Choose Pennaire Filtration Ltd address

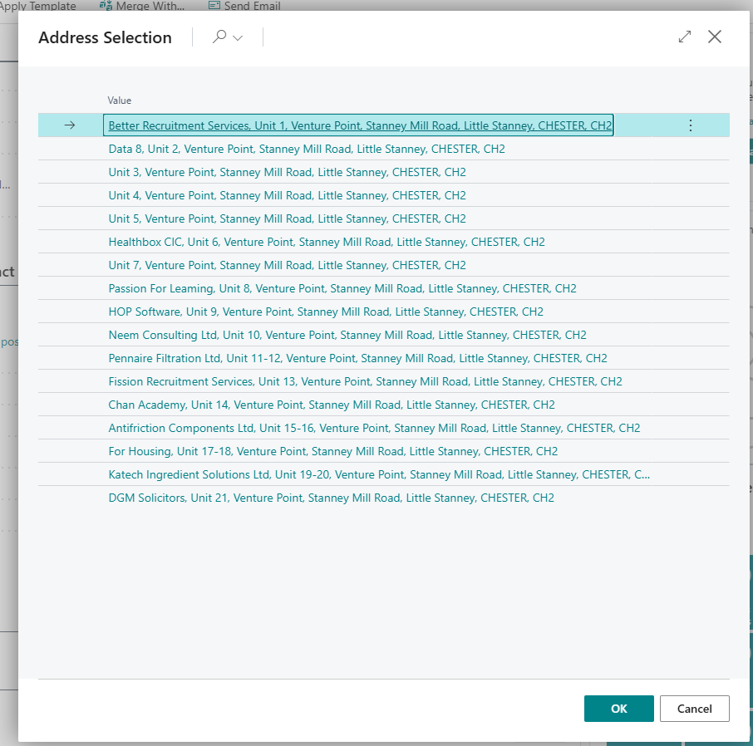point(357,358)
